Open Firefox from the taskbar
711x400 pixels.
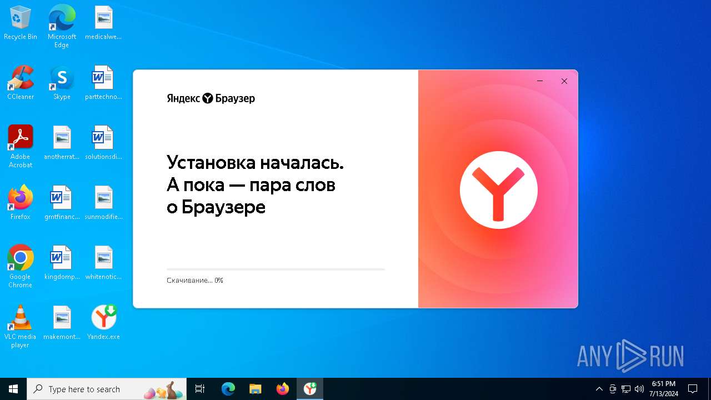coord(283,389)
